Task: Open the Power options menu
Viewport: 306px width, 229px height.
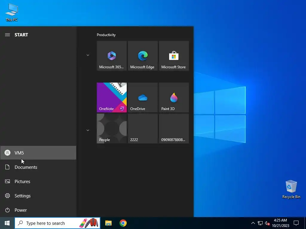Action: tap(38, 210)
